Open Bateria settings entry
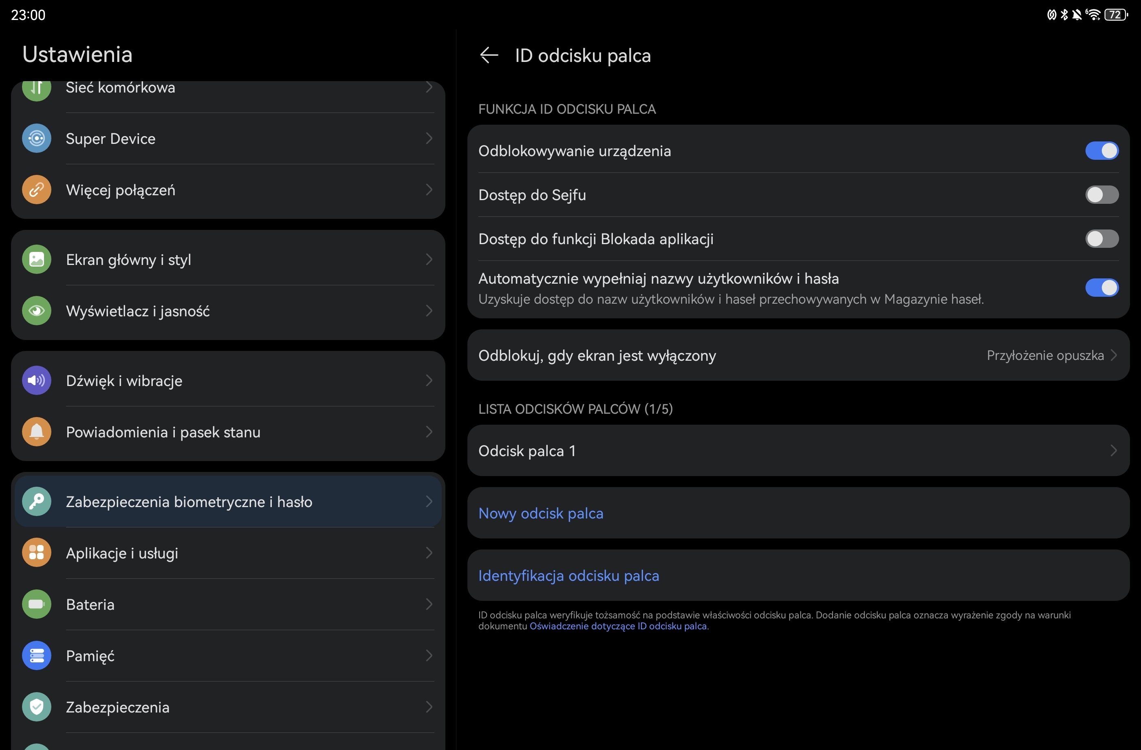1141x750 pixels. pyautogui.click(x=228, y=604)
